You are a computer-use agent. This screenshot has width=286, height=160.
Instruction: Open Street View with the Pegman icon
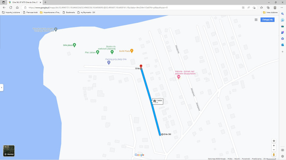[274, 155]
